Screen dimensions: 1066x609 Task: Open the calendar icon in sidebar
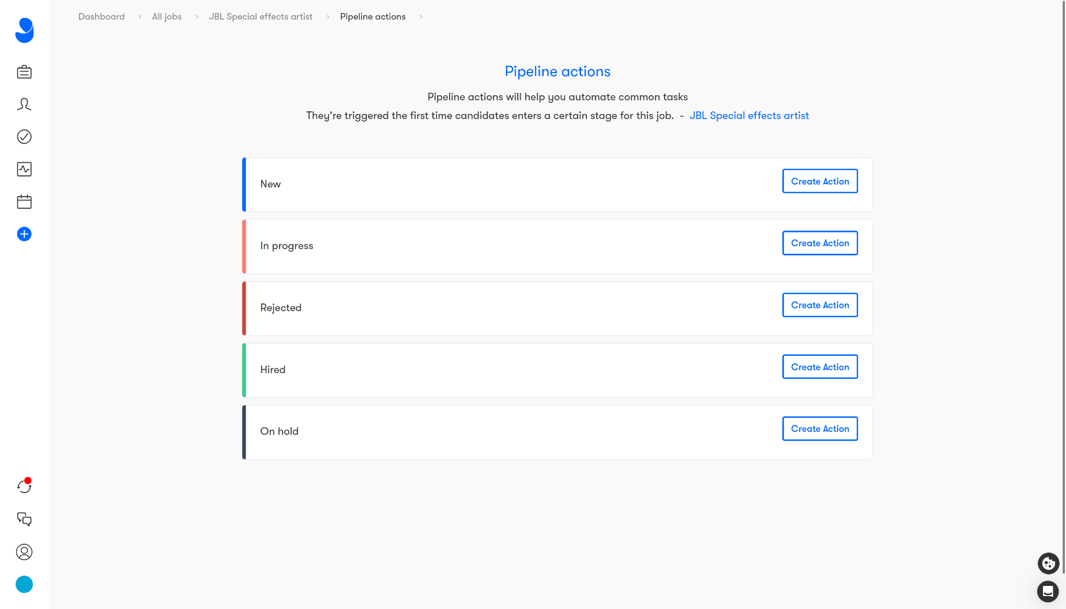[24, 202]
